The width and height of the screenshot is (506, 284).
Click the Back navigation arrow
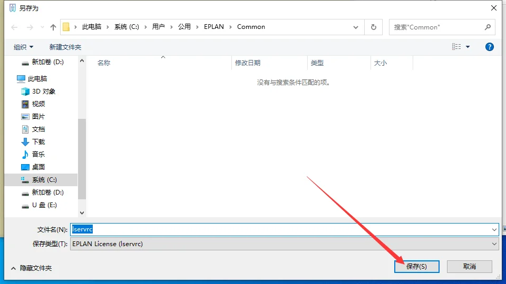coord(14,27)
